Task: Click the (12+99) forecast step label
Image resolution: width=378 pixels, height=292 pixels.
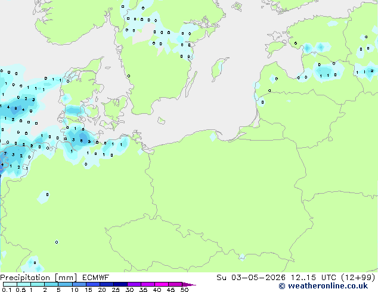Action: tap(358, 278)
